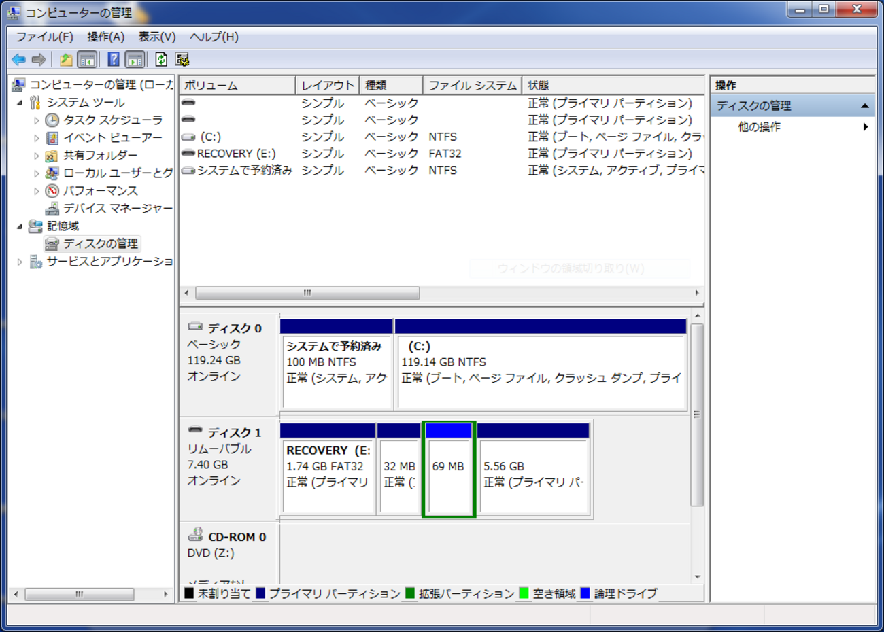Click the サービスとアプリケーション icon
This screenshot has width=884, height=632.
pyautogui.click(x=35, y=262)
